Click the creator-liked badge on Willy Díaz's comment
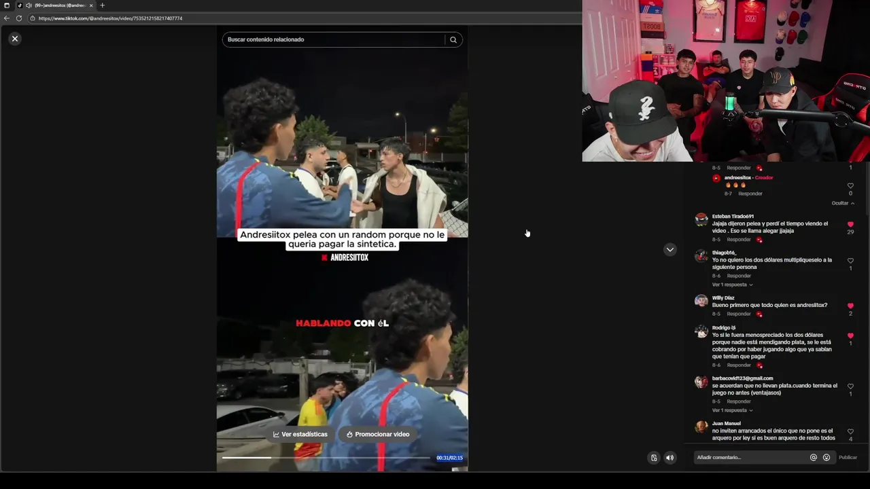 (759, 314)
